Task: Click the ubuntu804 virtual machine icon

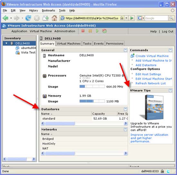Action: coord(17,48)
